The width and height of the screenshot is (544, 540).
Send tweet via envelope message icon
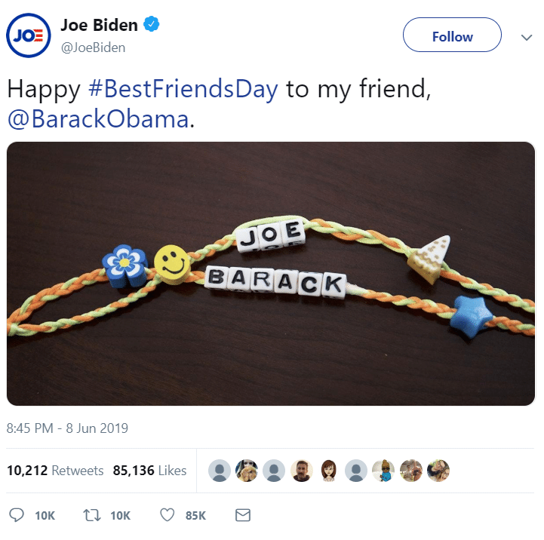click(x=243, y=515)
